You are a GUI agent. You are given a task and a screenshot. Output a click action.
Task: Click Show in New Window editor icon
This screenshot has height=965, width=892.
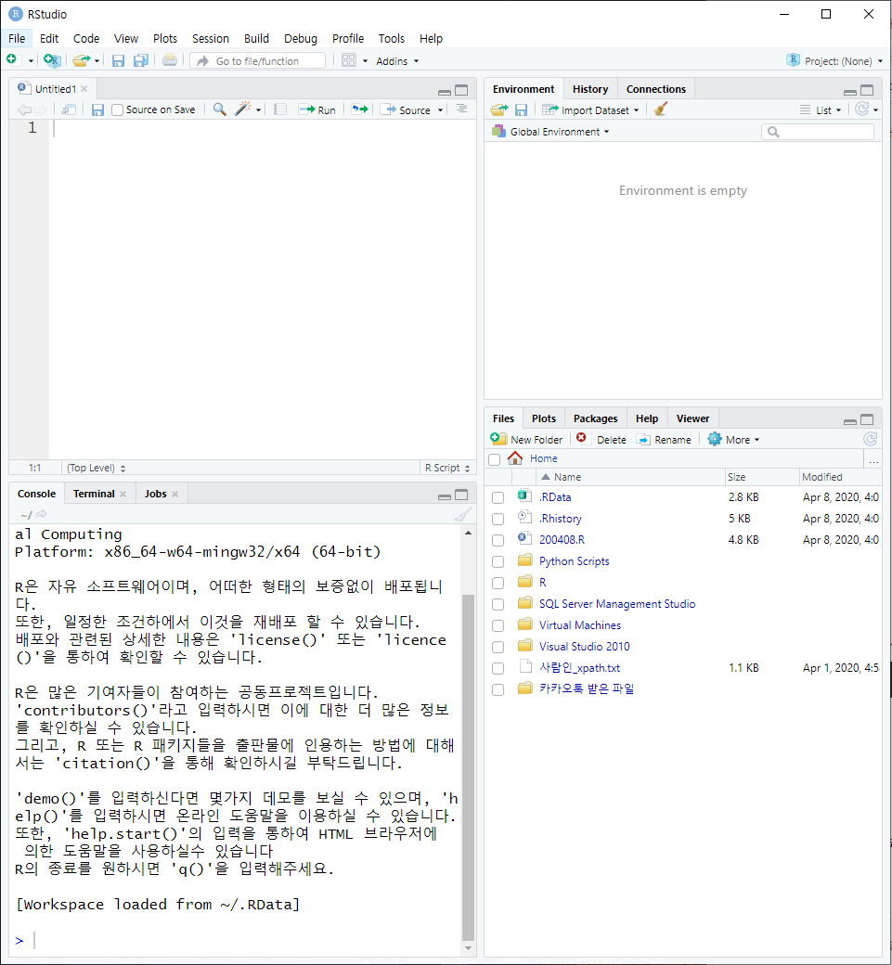point(69,109)
